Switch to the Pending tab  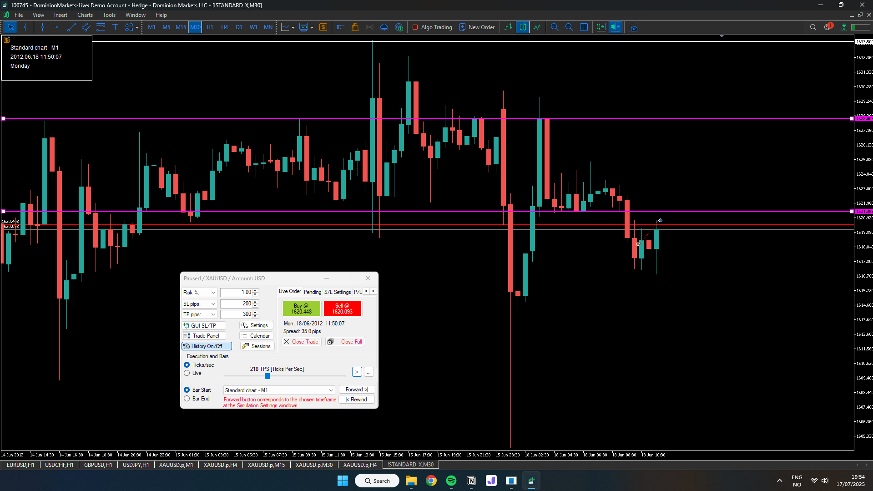(313, 292)
